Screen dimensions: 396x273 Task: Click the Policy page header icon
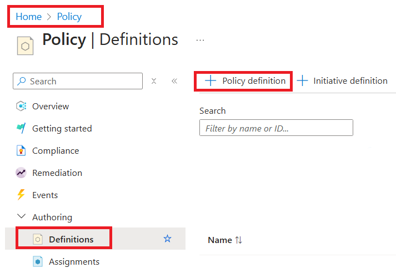(x=25, y=46)
